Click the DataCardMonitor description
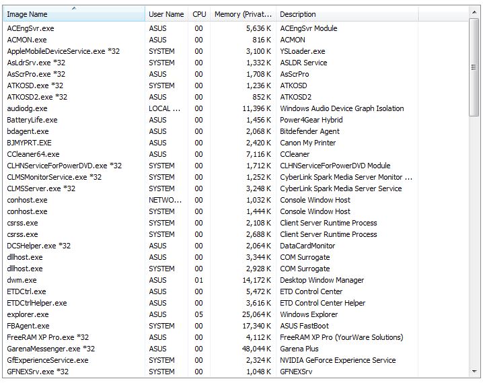 click(x=307, y=246)
